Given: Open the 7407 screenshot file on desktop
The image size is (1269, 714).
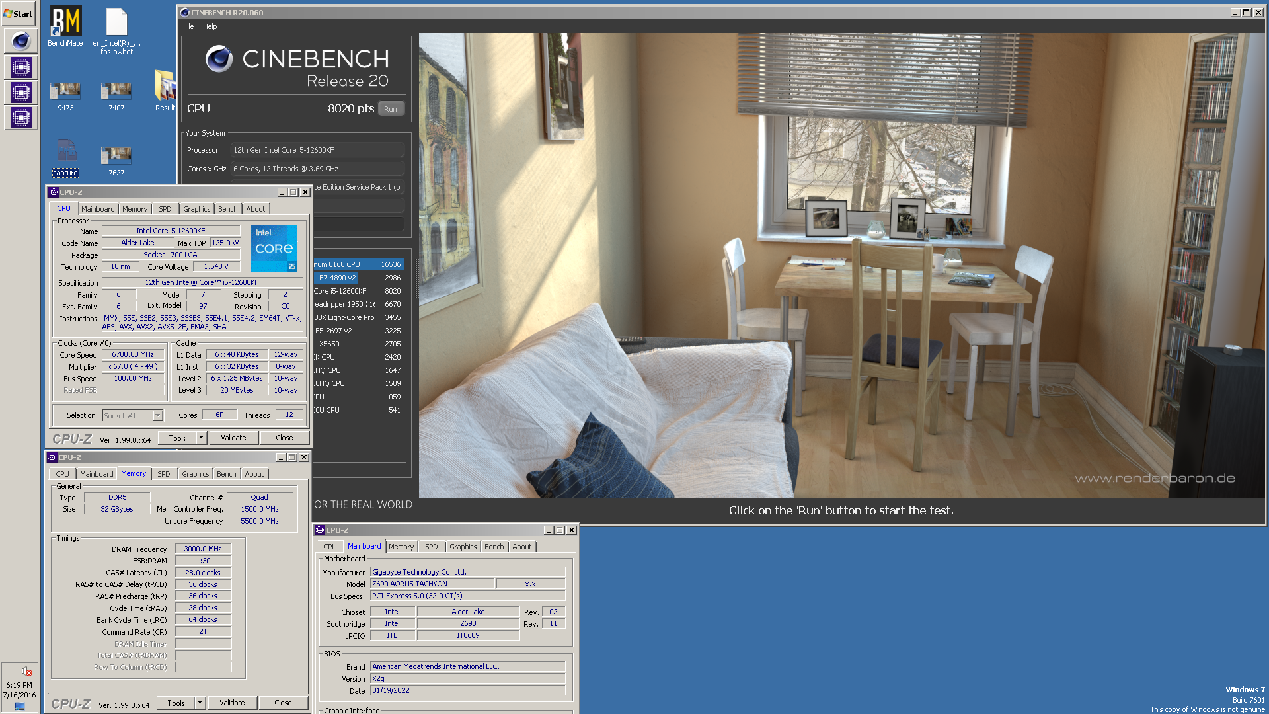Looking at the screenshot, I should point(116,97).
